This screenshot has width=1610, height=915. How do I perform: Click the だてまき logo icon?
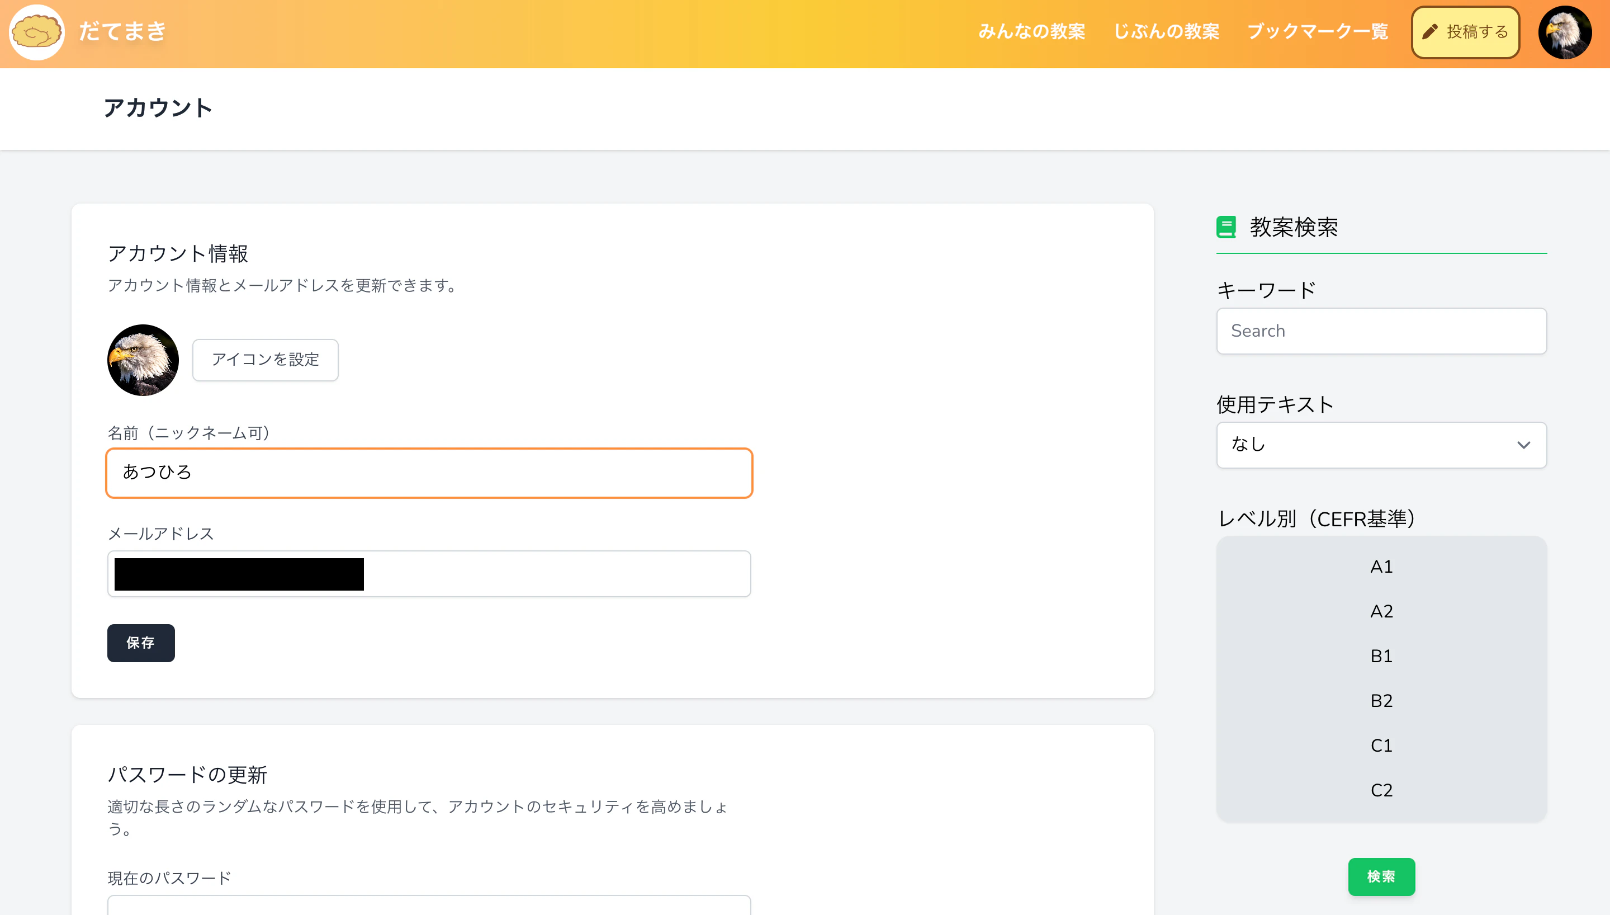[x=36, y=32]
